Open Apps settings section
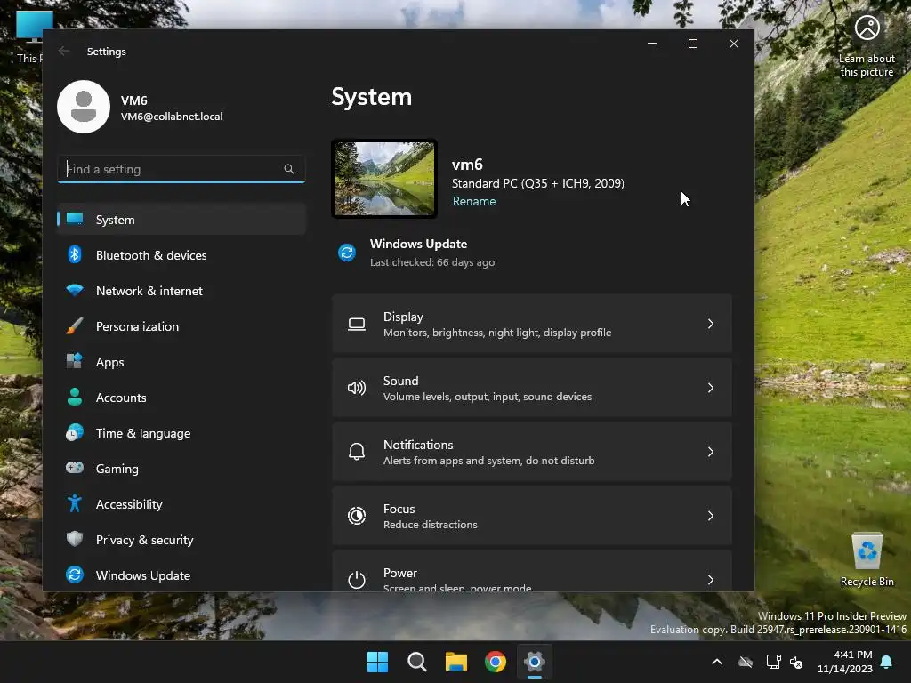Viewport: 911px width, 683px height. pos(181,362)
